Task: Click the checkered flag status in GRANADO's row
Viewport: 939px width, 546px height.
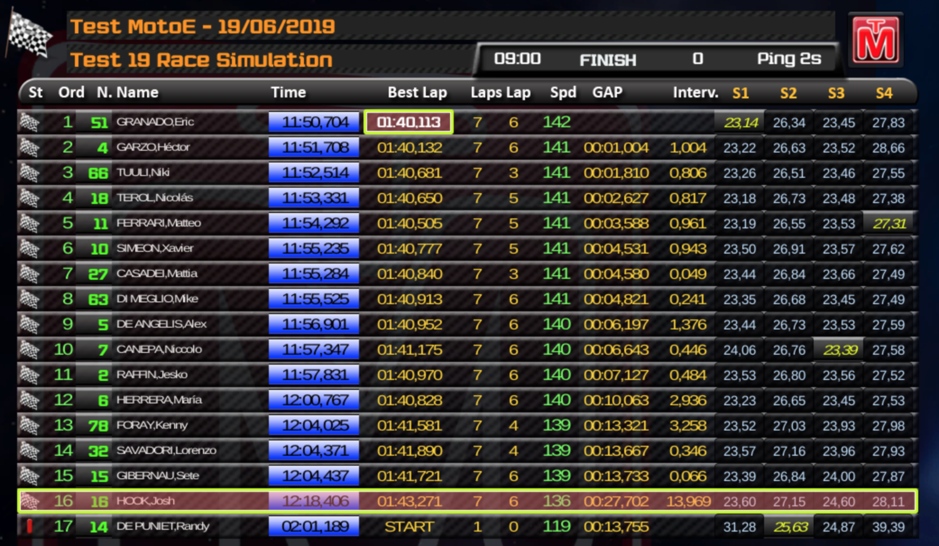Action: tap(29, 122)
